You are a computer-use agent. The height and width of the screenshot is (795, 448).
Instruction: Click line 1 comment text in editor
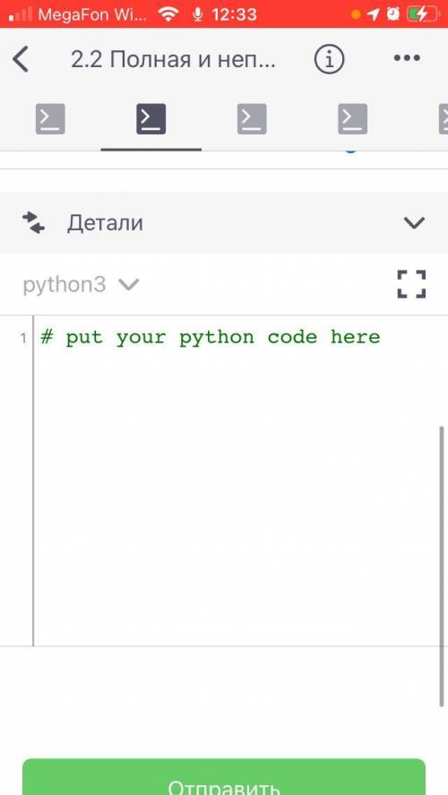tap(211, 337)
